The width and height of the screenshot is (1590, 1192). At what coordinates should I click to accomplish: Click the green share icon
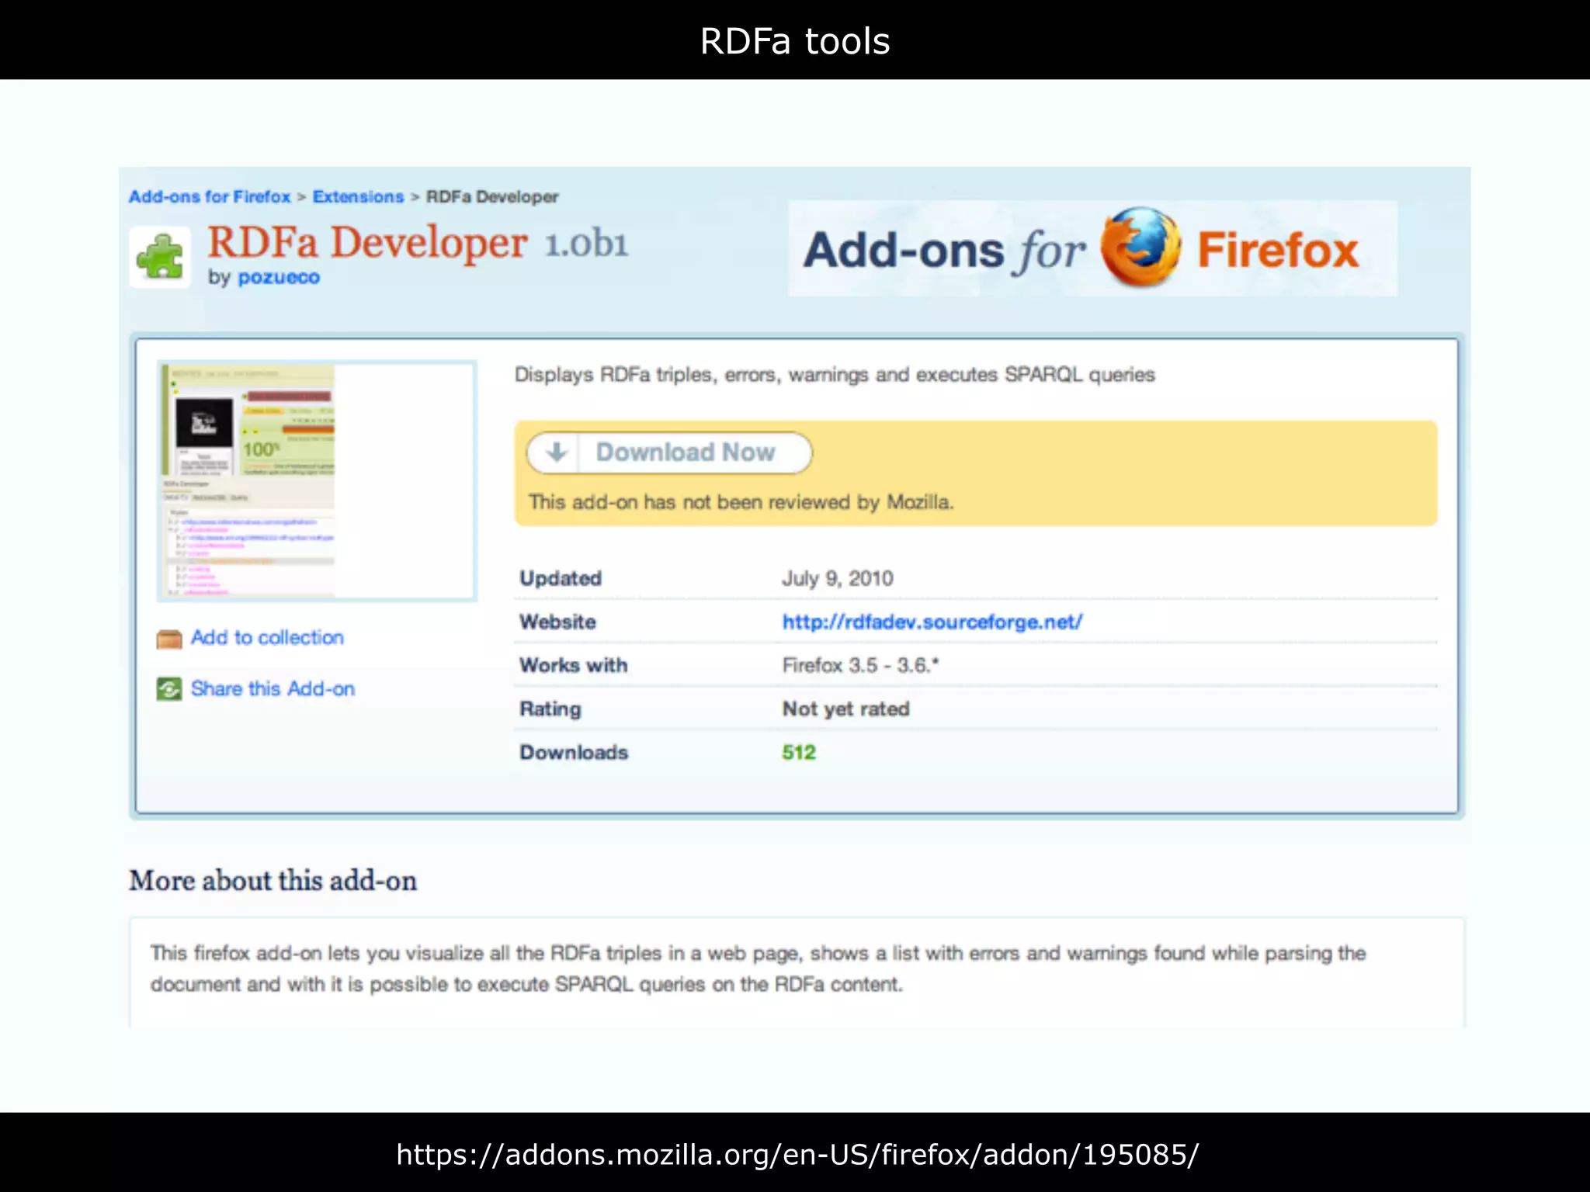(x=169, y=688)
